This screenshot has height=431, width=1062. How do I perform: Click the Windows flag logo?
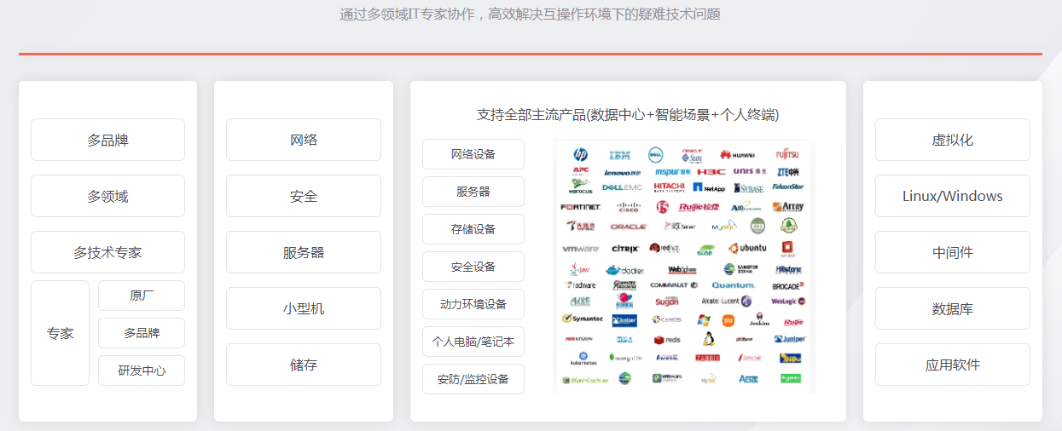coord(704,320)
